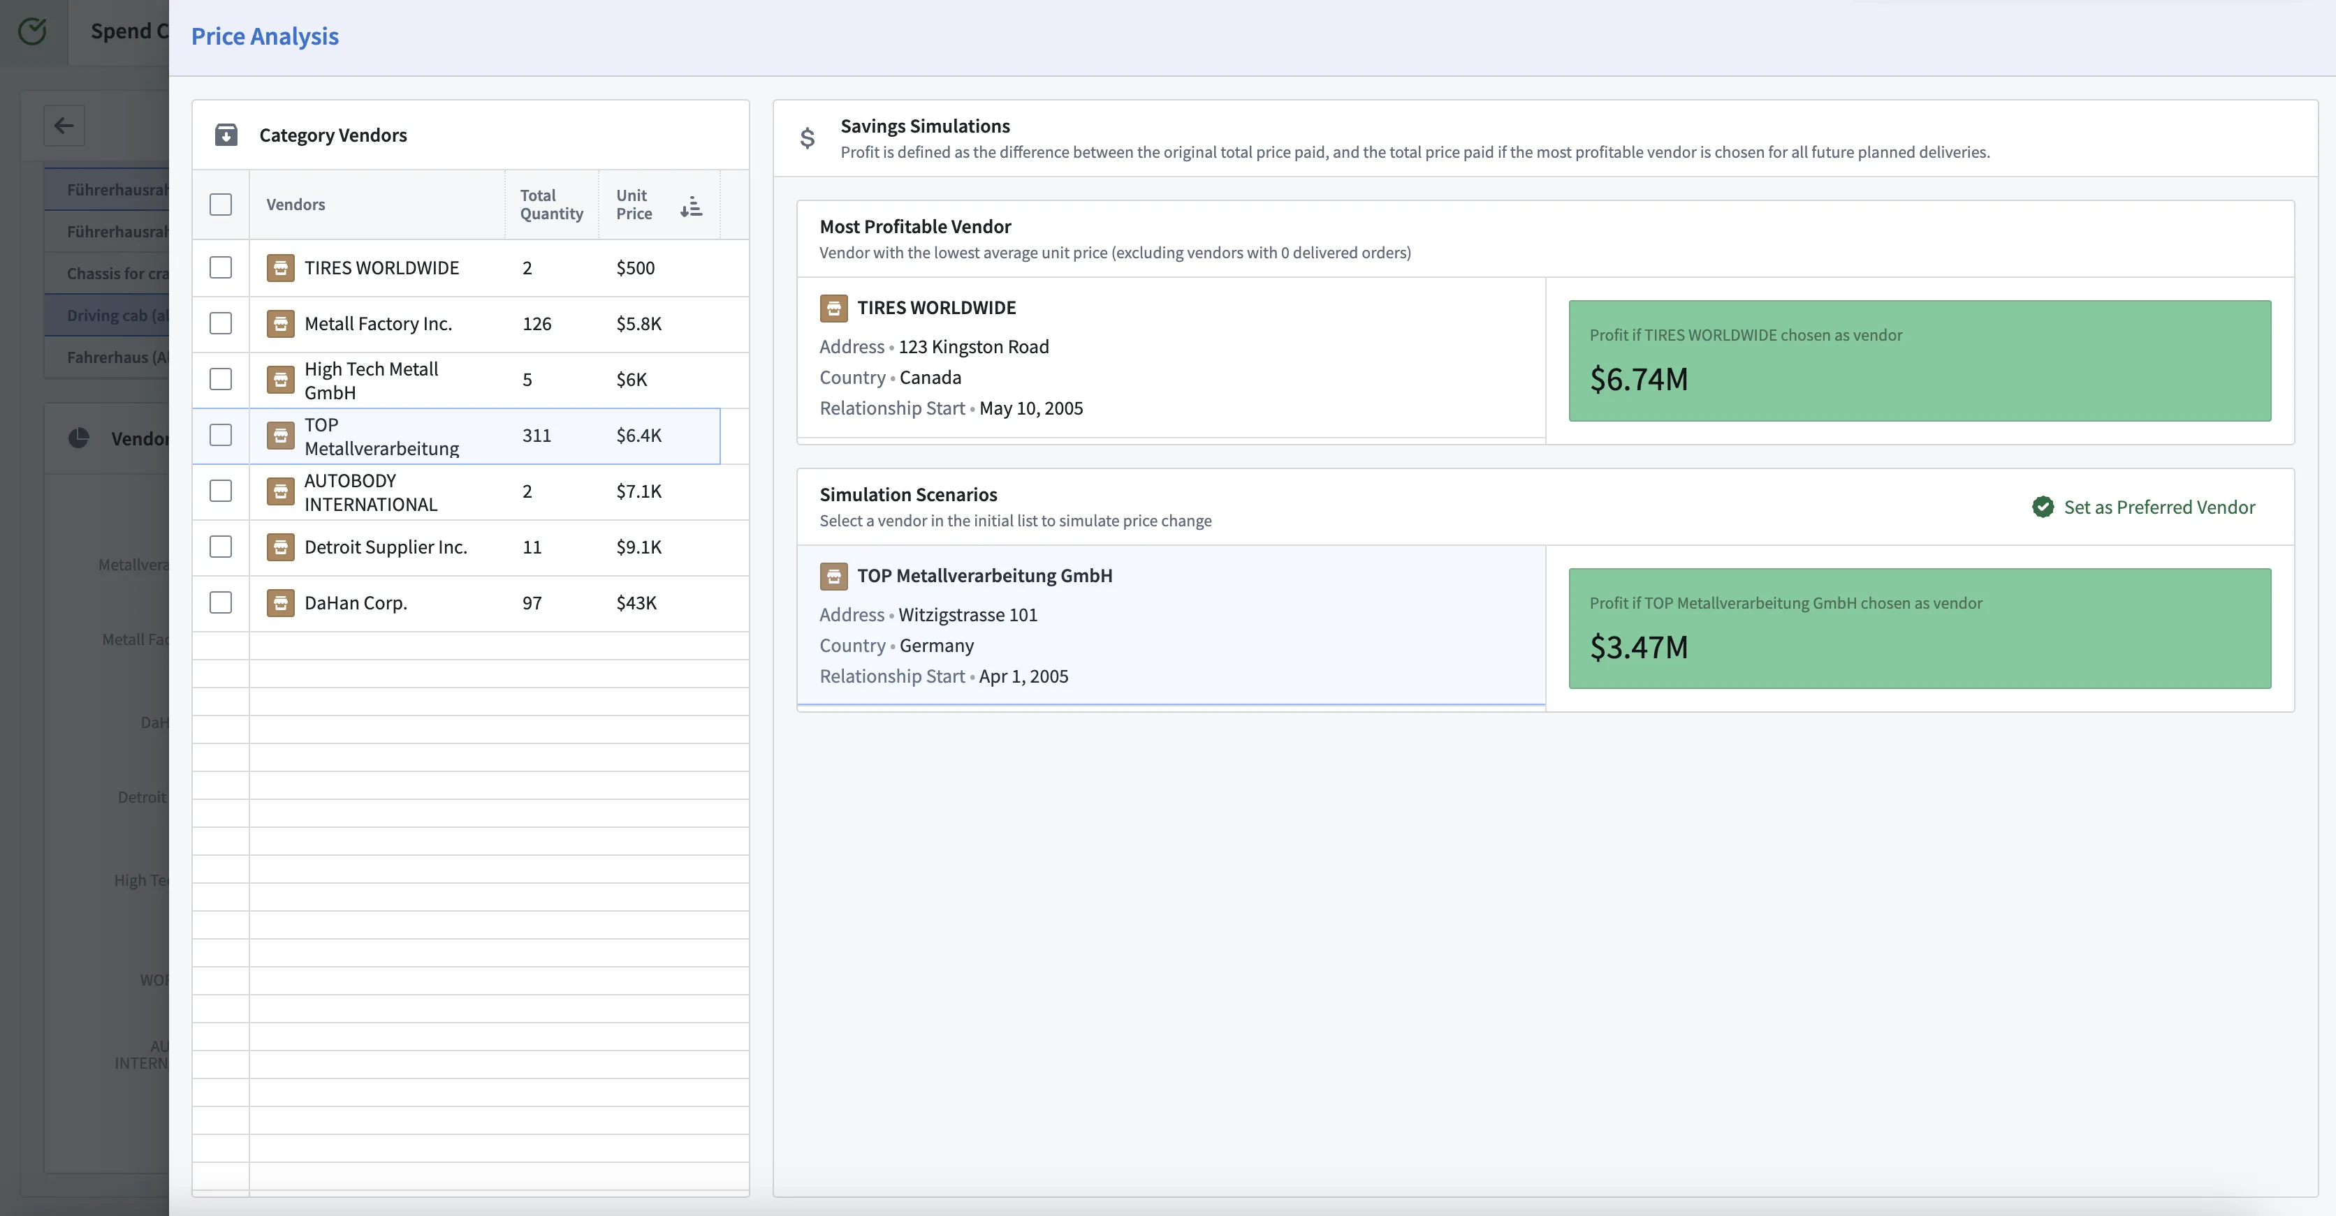
Task: Click the TIRES WORLDWIDE vendor icon in list
Action: coord(280,268)
